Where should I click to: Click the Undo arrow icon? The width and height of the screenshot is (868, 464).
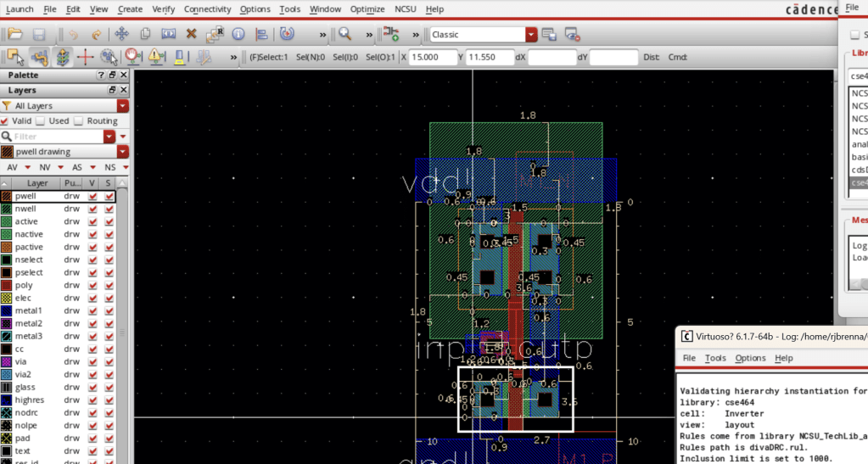[74, 35]
